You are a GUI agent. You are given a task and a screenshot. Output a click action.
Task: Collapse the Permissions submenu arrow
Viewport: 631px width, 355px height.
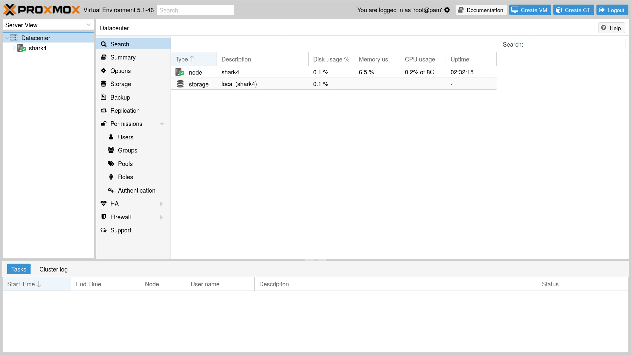tap(162, 124)
